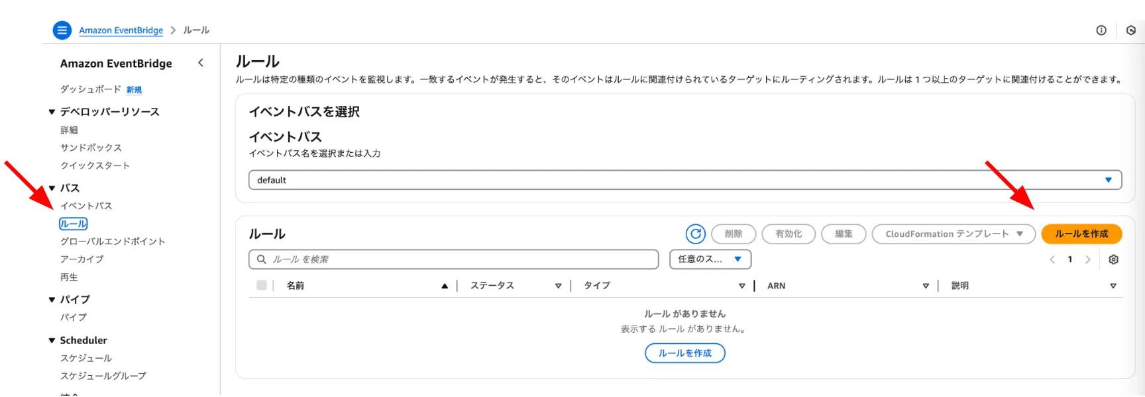Go to previous page of rules
This screenshot has height=397, width=1145.
(x=1052, y=259)
